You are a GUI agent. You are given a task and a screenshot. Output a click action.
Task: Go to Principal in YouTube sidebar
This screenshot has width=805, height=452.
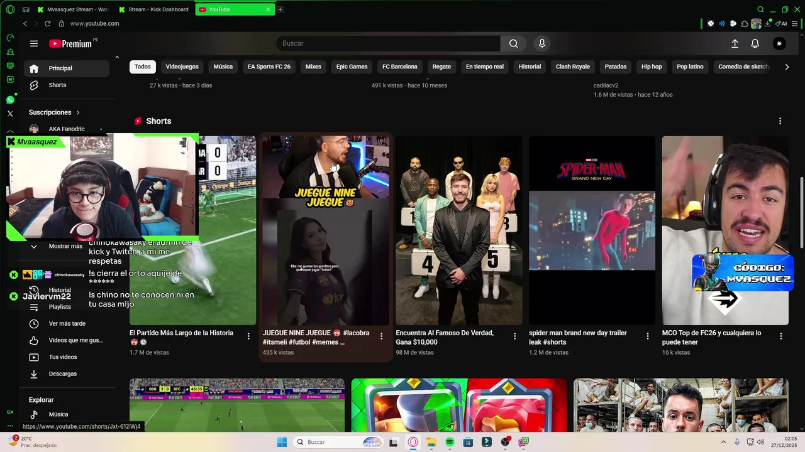point(67,68)
